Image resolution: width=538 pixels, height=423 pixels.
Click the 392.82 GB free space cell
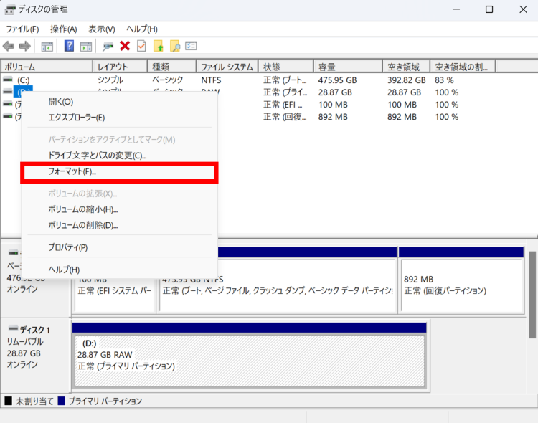tap(406, 80)
